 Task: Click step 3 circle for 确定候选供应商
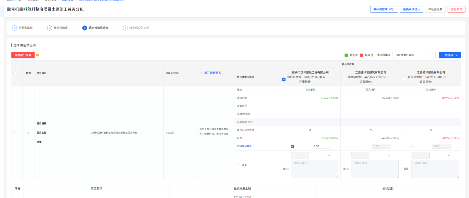85,28
